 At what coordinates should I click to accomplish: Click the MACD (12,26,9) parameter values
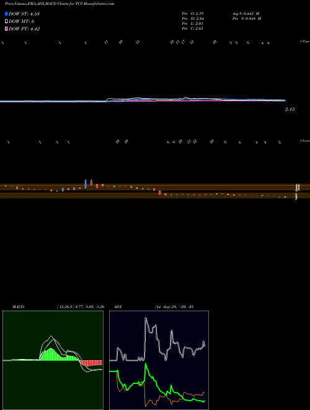coord(81,307)
